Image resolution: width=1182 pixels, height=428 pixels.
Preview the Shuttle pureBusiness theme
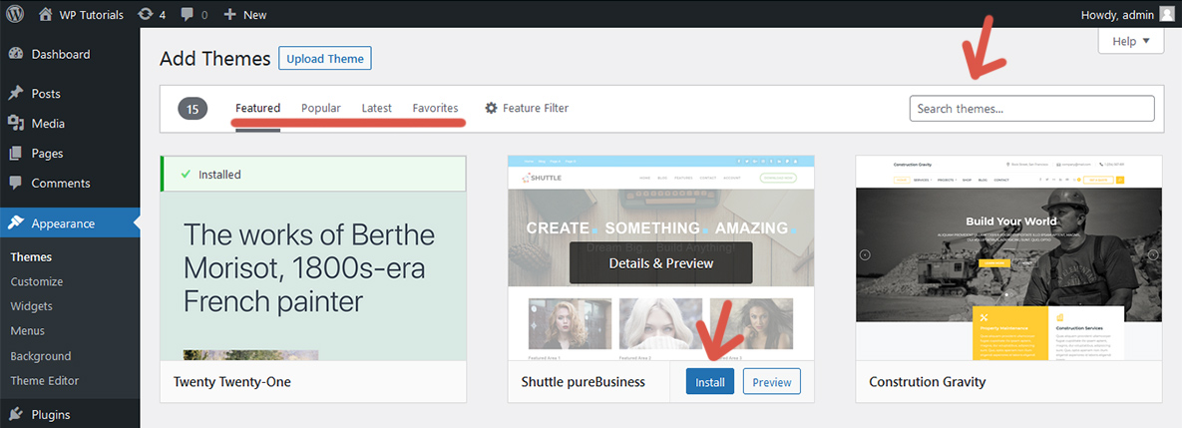(x=772, y=382)
